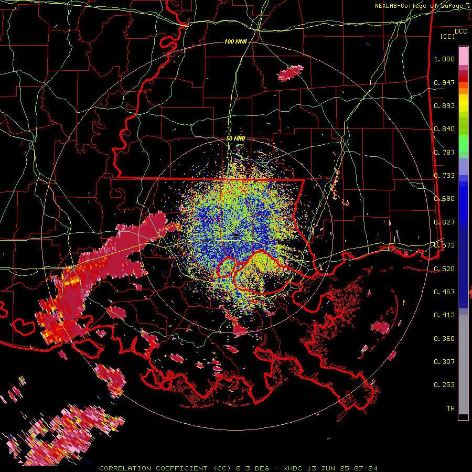Click the 0.573 legend value
Image resolution: width=472 pixels, height=472 pixels.
(x=444, y=245)
